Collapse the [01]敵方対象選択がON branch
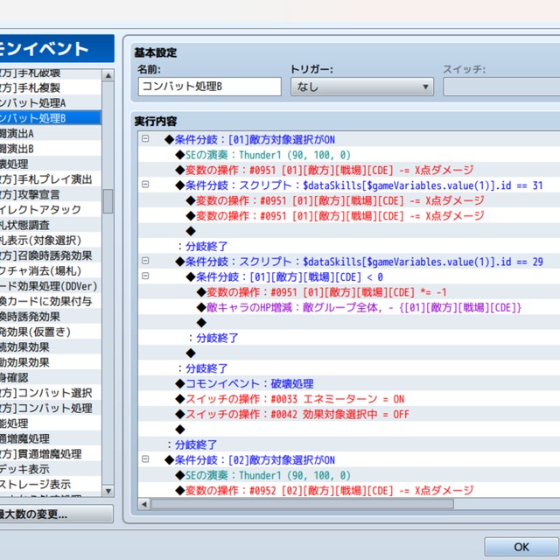Image resolution: width=560 pixels, height=560 pixels. point(145,139)
